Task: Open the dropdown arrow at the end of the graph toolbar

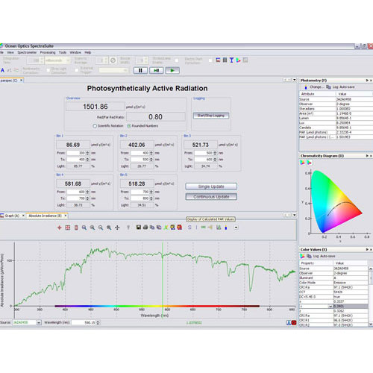Action: click(x=236, y=228)
